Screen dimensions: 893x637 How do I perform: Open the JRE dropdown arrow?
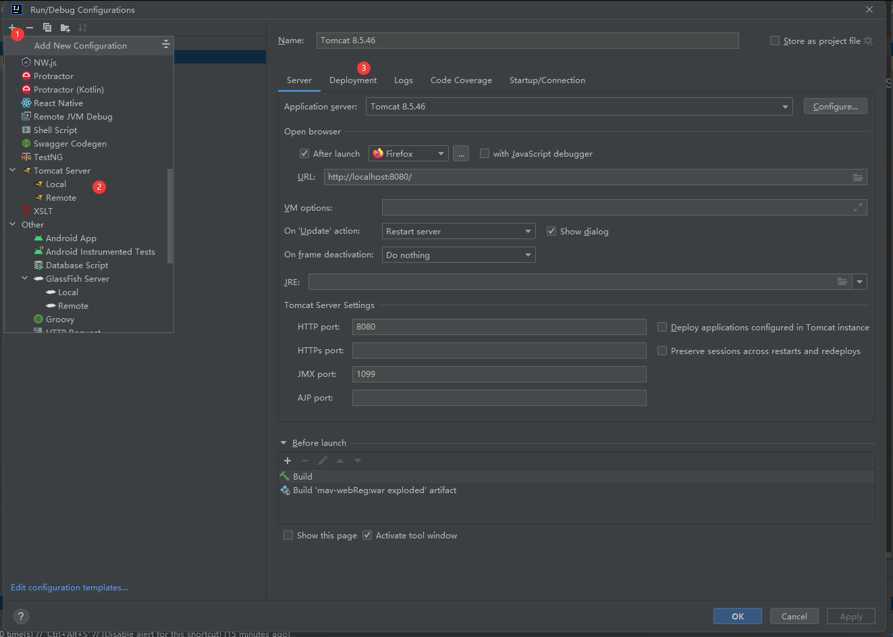tap(859, 282)
